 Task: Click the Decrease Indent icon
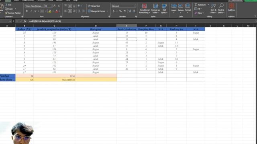[79, 11]
